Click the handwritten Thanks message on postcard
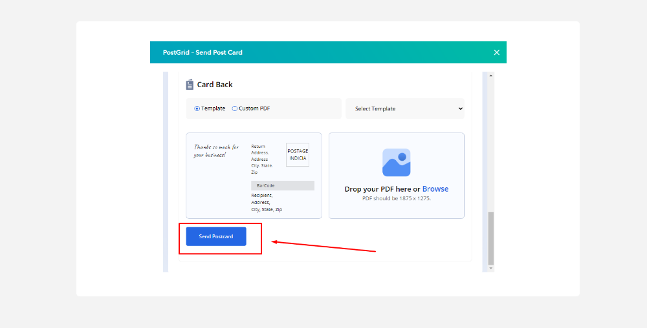Screen dimensions: 647x328 216,150
